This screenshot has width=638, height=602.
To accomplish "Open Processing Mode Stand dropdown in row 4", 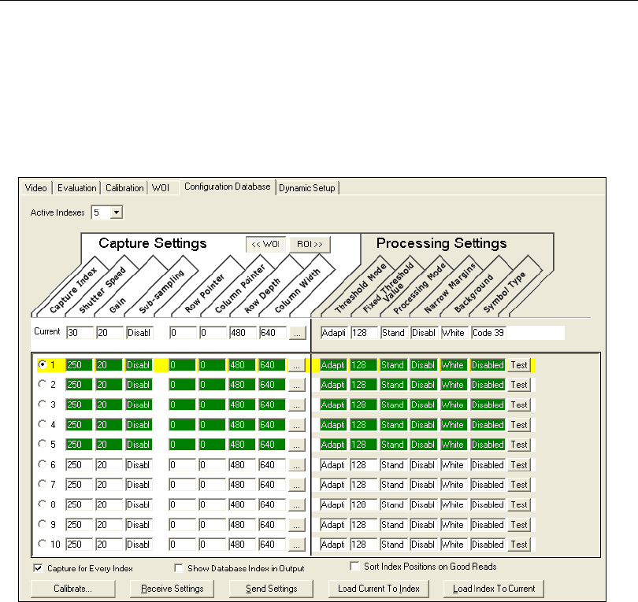I will (x=394, y=425).
